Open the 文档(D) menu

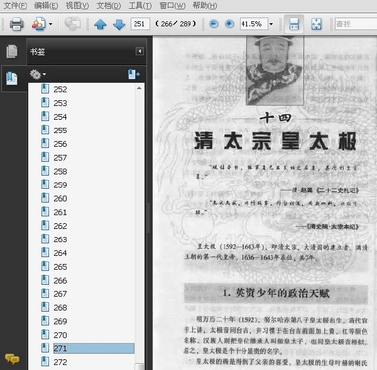tap(109, 5)
